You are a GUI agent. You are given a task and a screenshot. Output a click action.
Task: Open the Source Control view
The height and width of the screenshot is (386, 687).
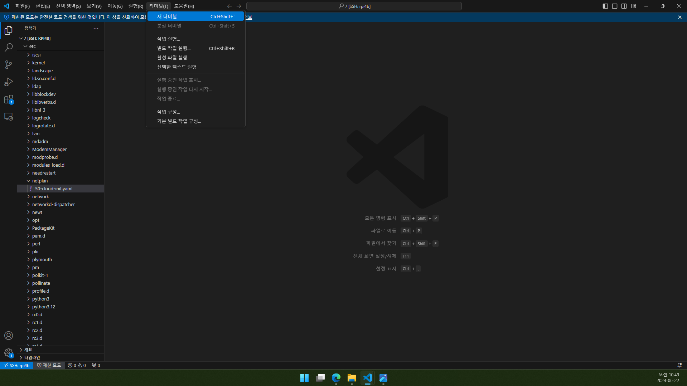(x=9, y=65)
